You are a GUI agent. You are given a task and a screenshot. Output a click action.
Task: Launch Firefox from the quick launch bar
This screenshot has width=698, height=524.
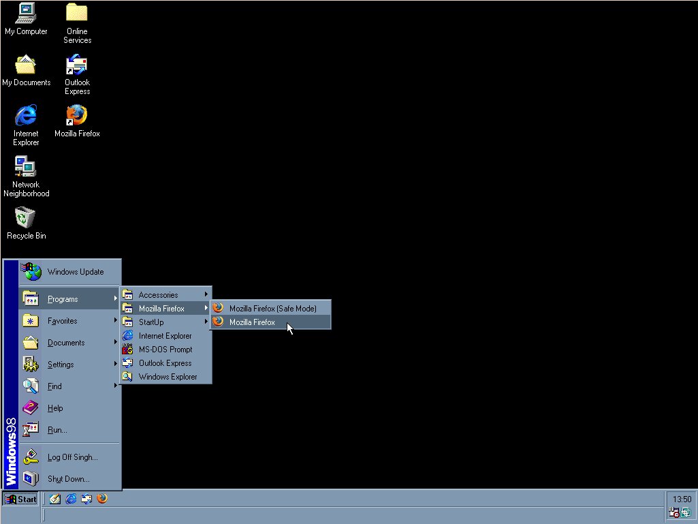(102, 499)
